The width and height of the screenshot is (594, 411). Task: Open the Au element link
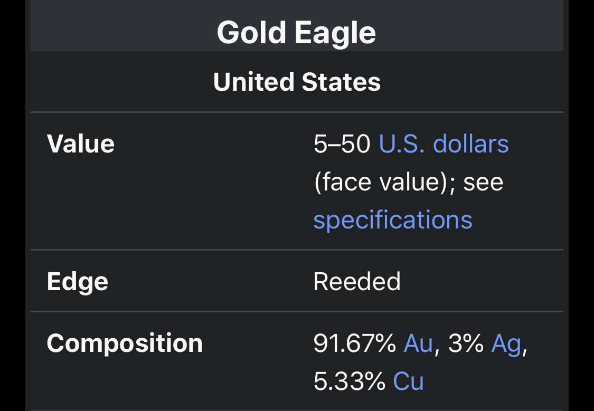418,343
